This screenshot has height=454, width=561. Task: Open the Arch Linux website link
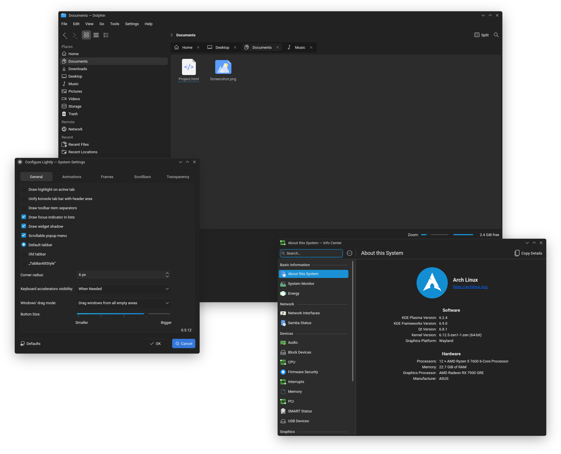click(x=470, y=287)
